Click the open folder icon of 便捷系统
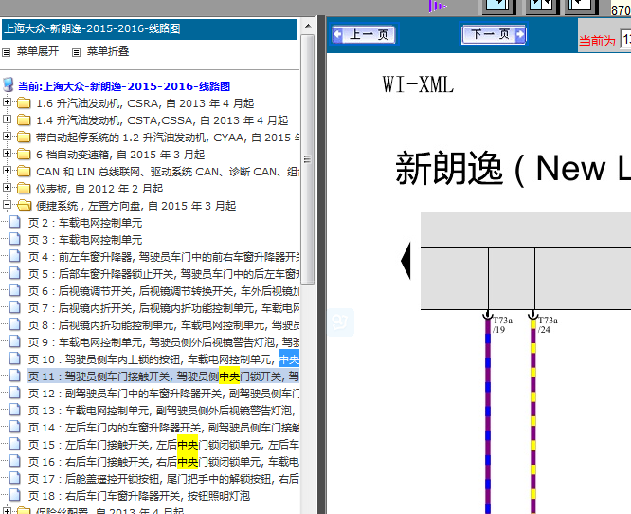This screenshot has height=514, width=631. (x=24, y=206)
